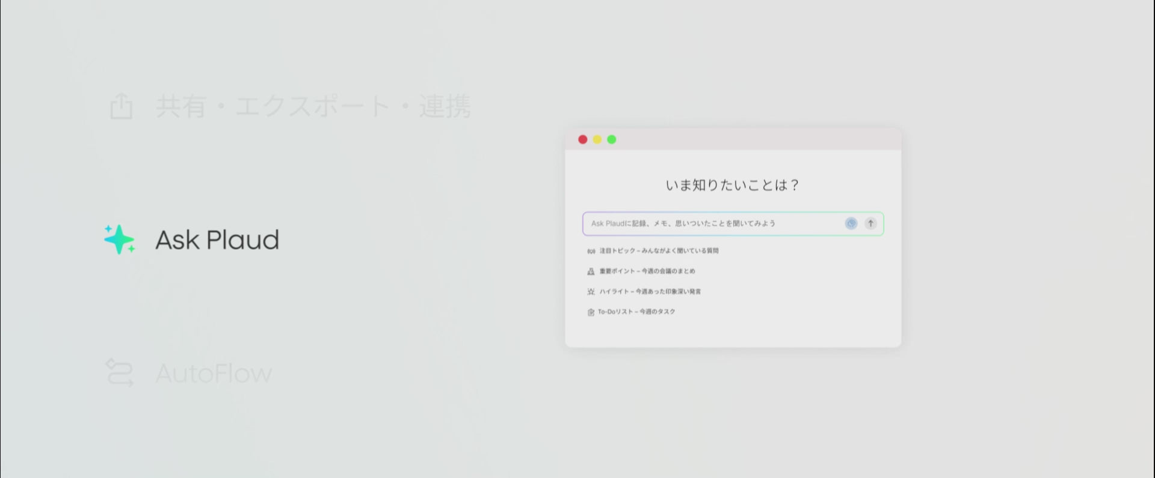Select the Ask Plaud feature label
Image resolution: width=1155 pixels, height=478 pixels.
click(217, 240)
